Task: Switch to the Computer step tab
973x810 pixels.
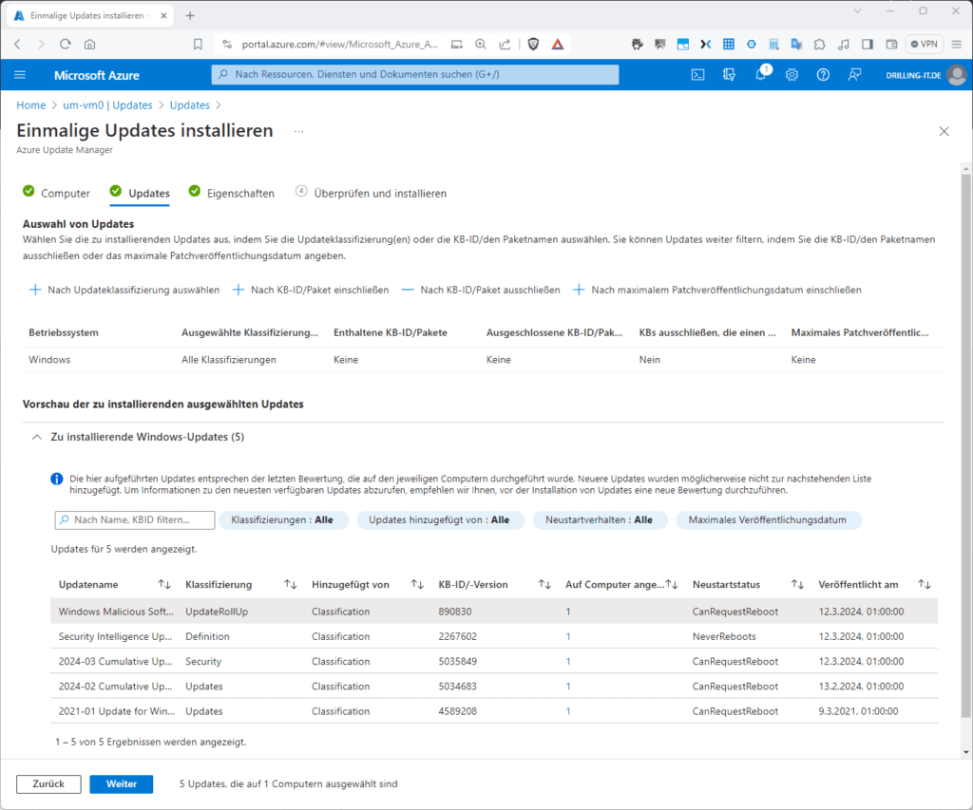Action: [56, 193]
